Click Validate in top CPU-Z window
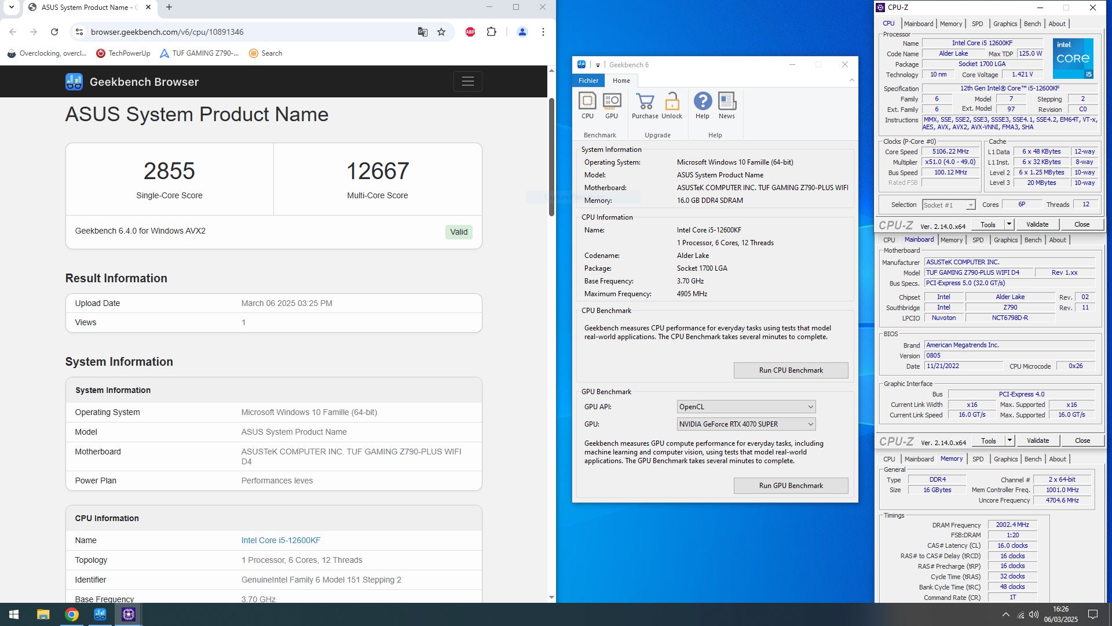The width and height of the screenshot is (1112, 626). tap(1037, 224)
